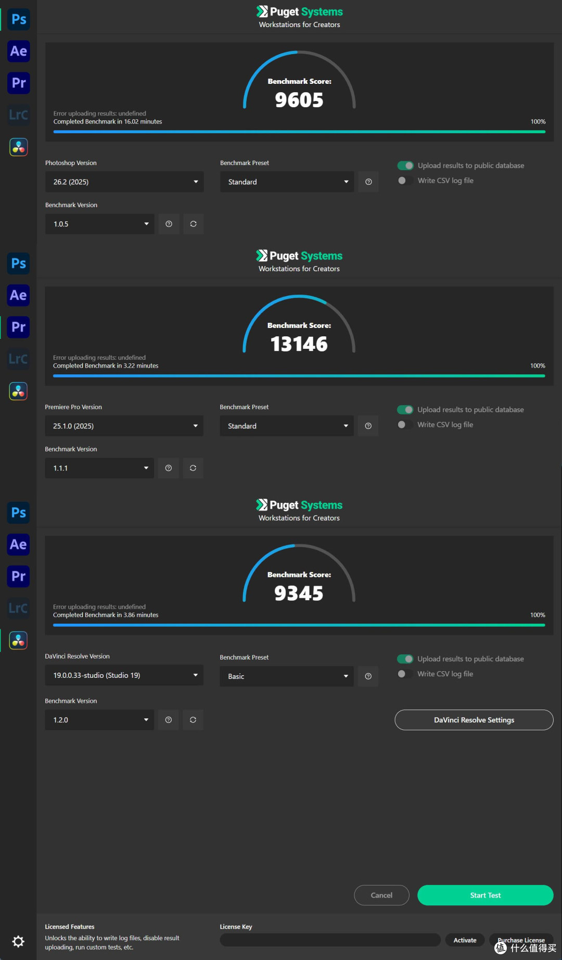Toggle upload results in Photoshop panel

tap(405, 166)
